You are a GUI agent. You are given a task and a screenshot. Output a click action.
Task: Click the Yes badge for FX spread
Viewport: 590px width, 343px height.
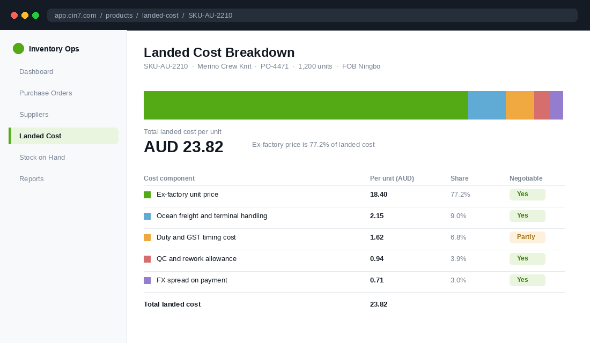click(527, 280)
